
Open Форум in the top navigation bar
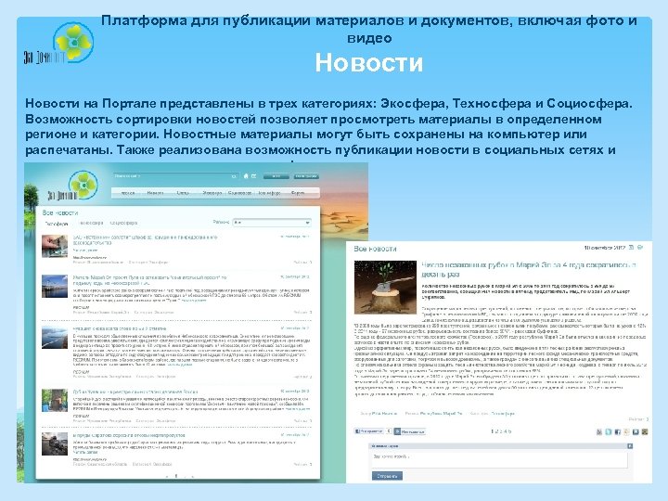[298, 193]
